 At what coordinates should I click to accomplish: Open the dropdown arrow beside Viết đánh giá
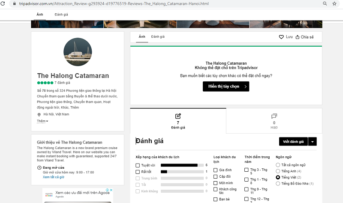pyautogui.click(x=313, y=142)
